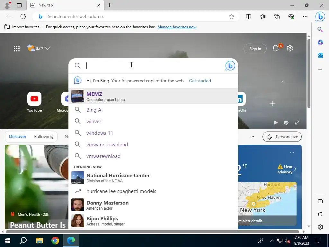The height and width of the screenshot is (247, 329).
Task: Click Import favorites button
Action: point(22,27)
